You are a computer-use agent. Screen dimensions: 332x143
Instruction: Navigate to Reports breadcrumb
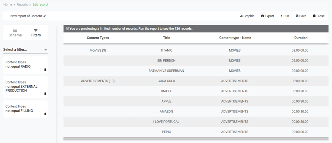[22, 4]
